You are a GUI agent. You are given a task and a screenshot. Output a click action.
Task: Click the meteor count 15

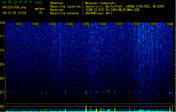pyautogui.click(x=41, y=13)
